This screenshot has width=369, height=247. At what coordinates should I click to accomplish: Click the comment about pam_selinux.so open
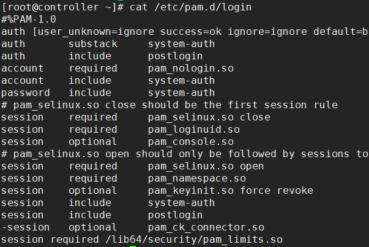click(x=185, y=154)
